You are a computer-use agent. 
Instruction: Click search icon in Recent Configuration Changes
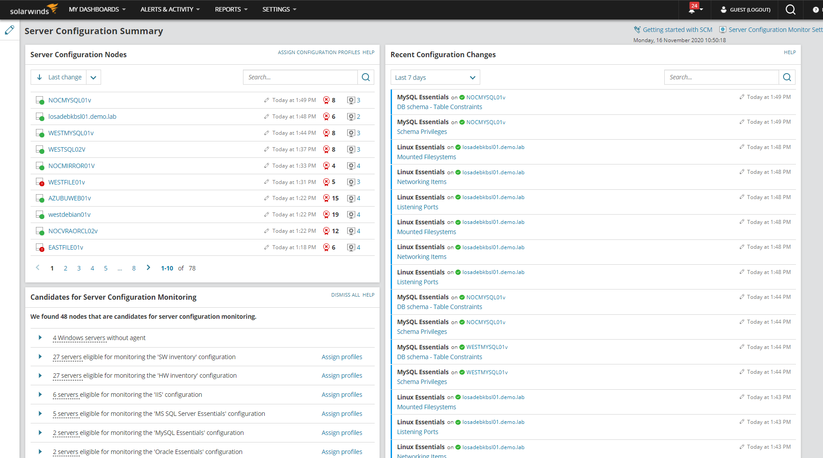787,77
